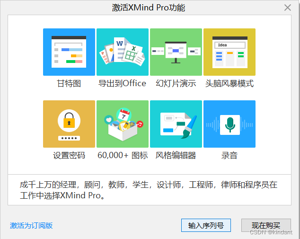This screenshot has height=239, width=300.
Task: Click the microphone audio recording icon
Action: (x=229, y=124)
